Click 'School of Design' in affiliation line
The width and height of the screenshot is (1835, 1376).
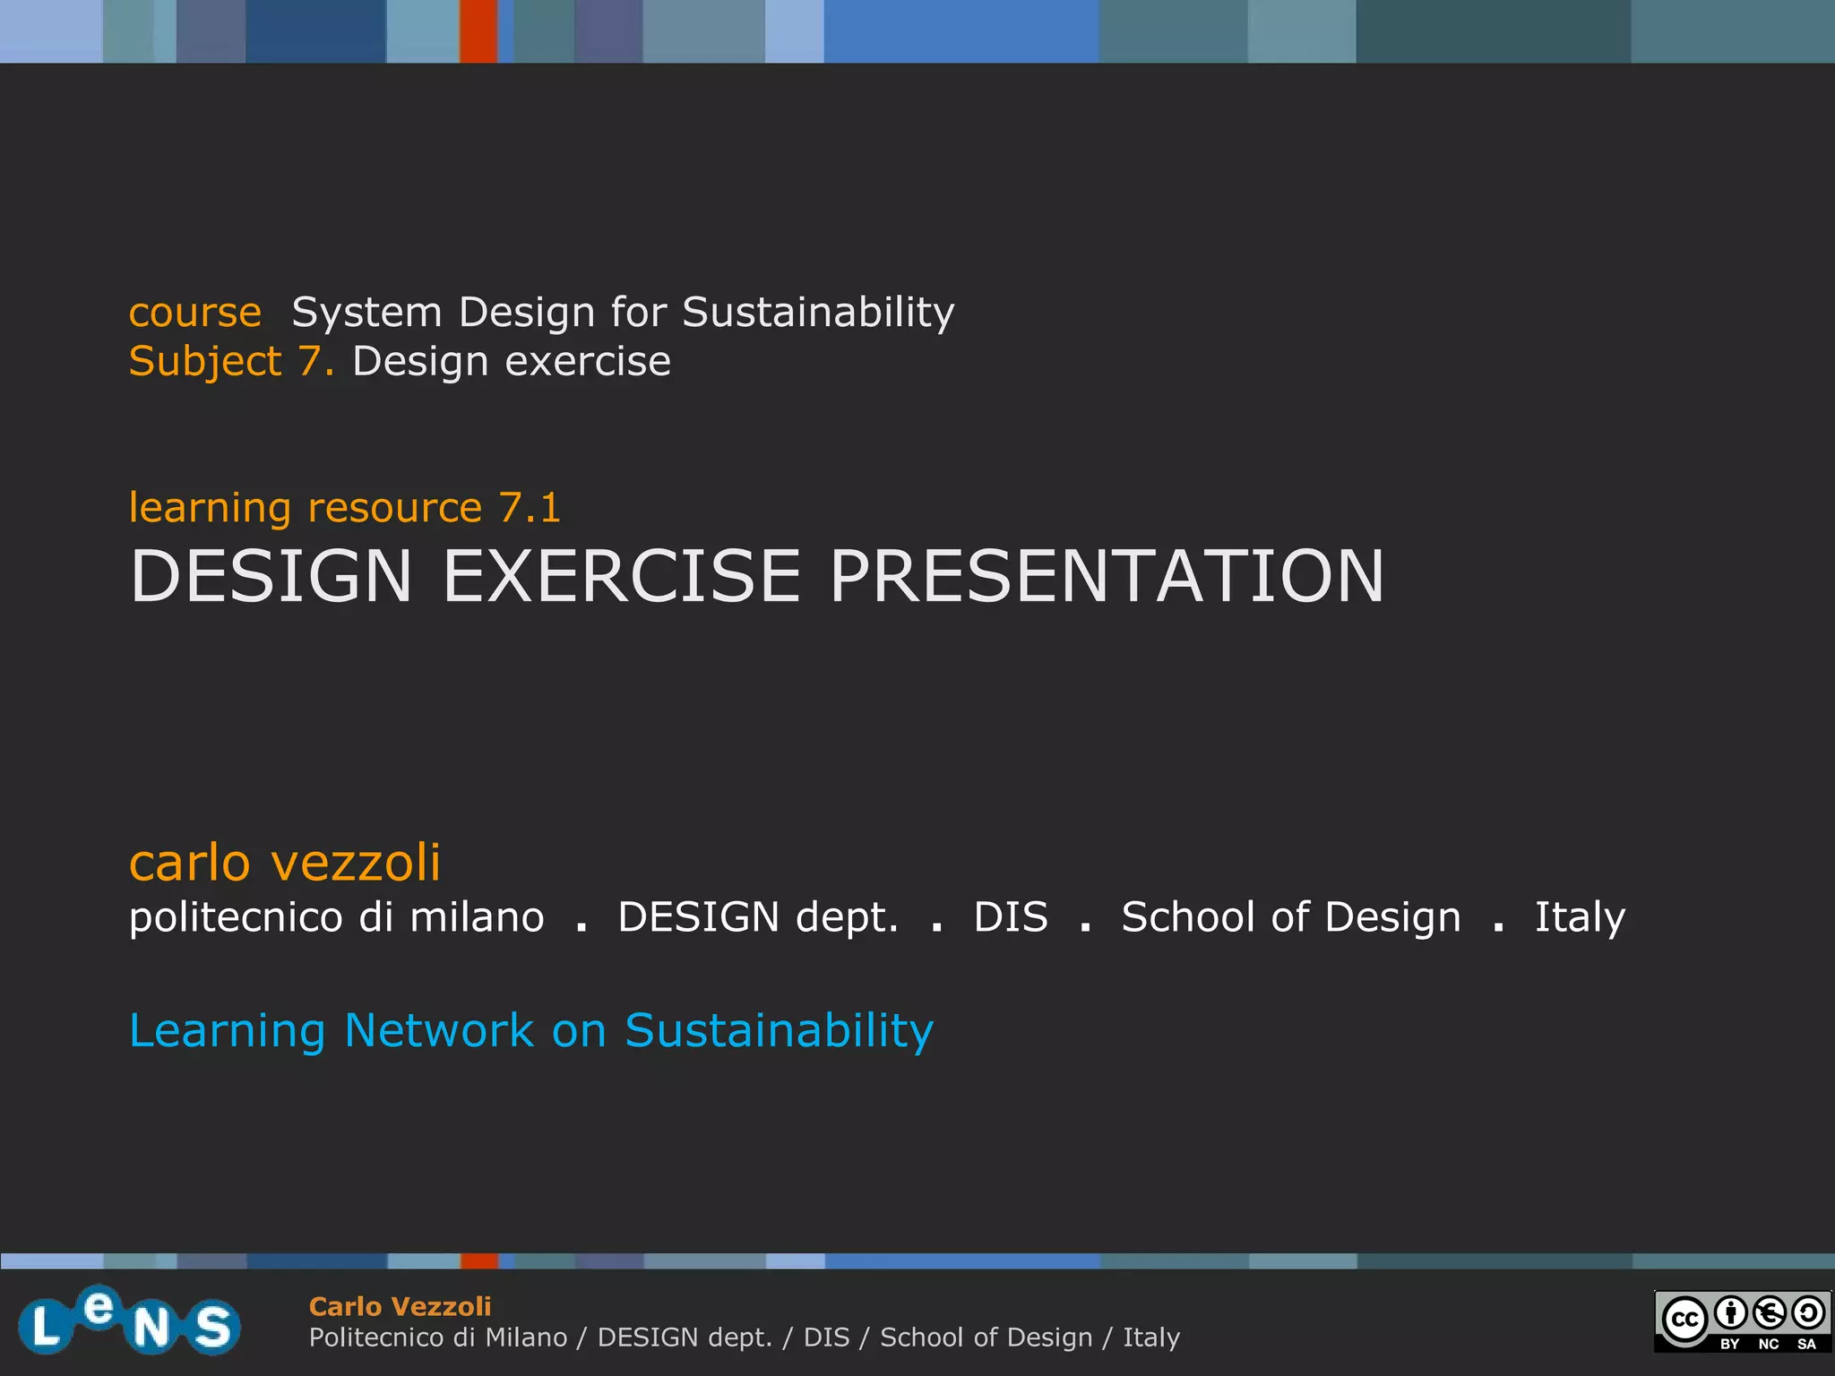click(x=1290, y=917)
